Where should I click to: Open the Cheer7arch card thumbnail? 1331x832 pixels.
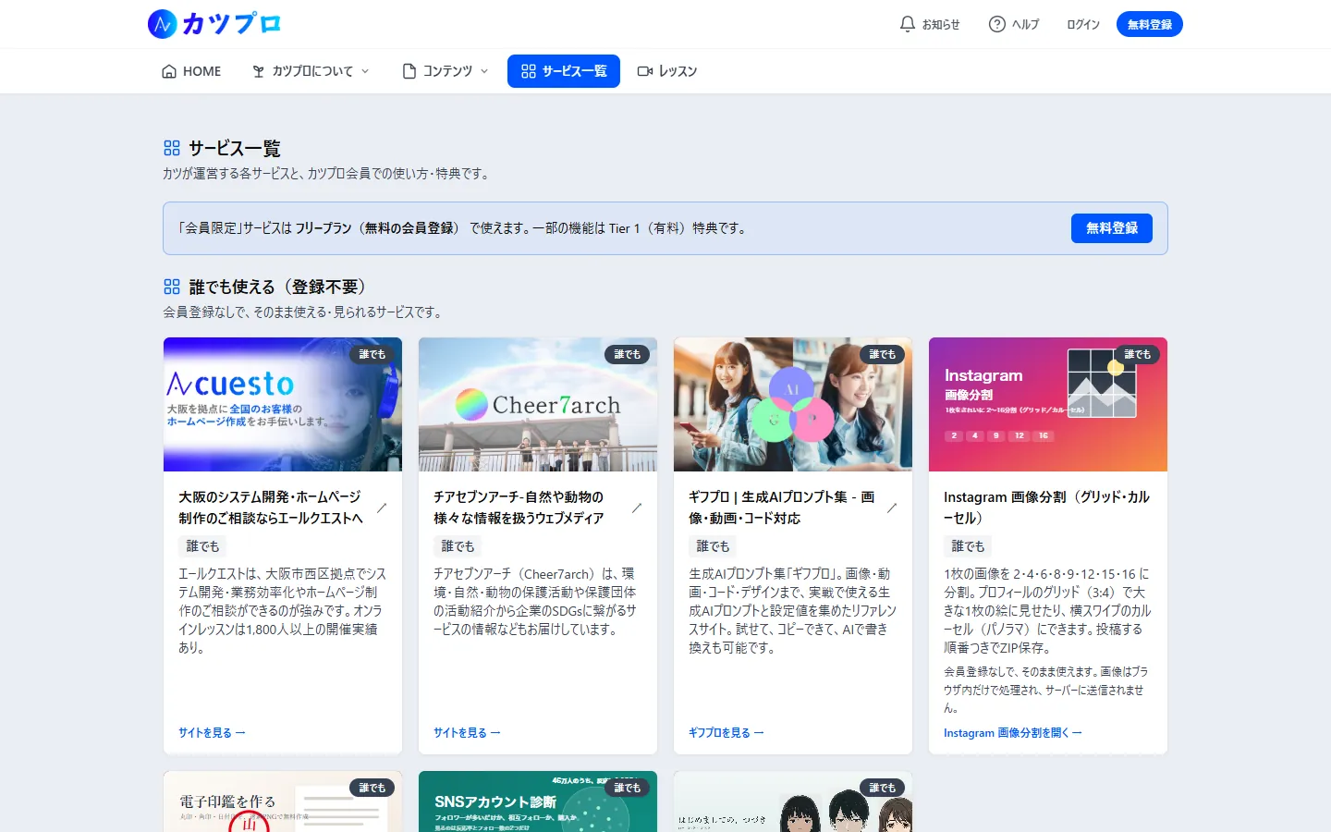(538, 404)
